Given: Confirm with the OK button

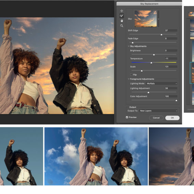Looking at the screenshot, I should pyautogui.click(x=172, y=118).
